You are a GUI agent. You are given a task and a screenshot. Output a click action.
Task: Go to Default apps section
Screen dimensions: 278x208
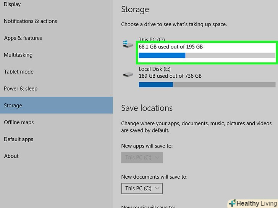(18, 139)
